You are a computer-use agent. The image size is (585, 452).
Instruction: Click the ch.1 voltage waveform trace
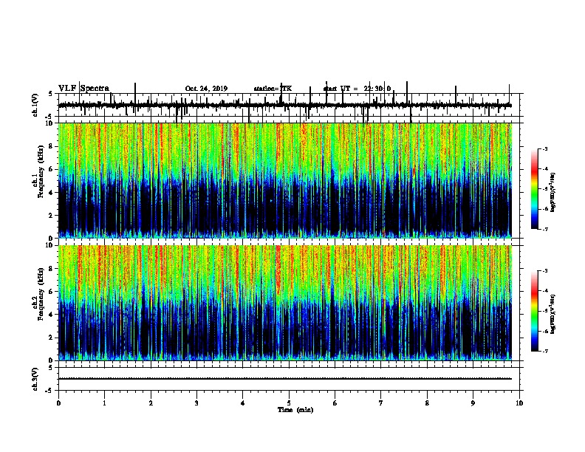pyautogui.click(x=284, y=106)
